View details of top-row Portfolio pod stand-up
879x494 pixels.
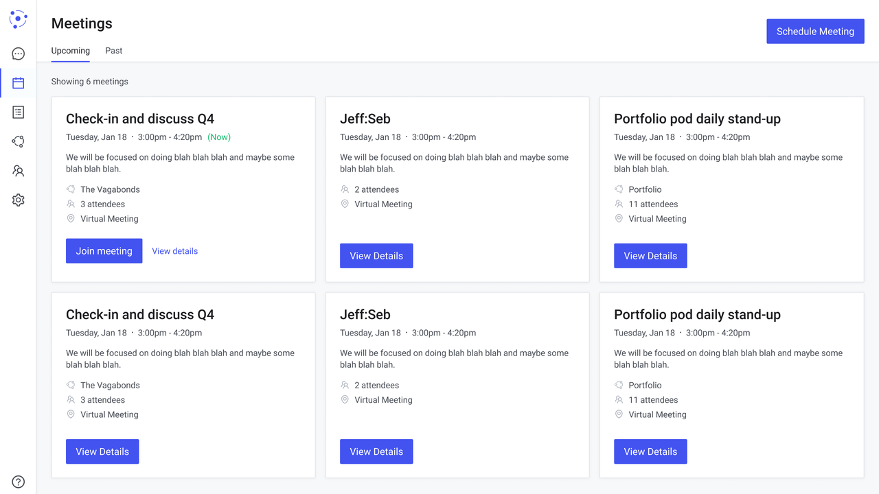(650, 256)
